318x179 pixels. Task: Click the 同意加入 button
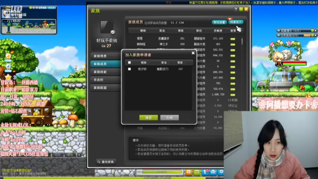236,22
